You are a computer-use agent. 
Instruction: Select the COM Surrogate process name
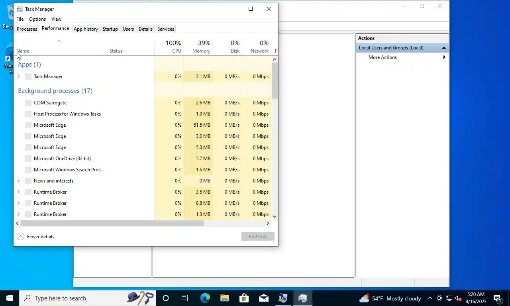coord(50,103)
